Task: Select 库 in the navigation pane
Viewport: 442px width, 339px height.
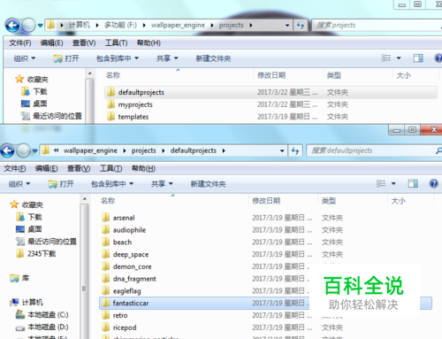Action: click(19, 278)
